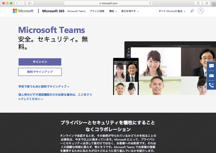Click the サインイン button
The image size is (216, 153).
coord(40,62)
